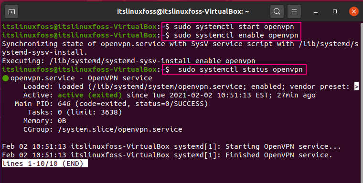The width and height of the screenshot is (363, 183).
Task: Click 'Finished OpenVPN service.' log line
Action: pyautogui.click(x=279, y=155)
